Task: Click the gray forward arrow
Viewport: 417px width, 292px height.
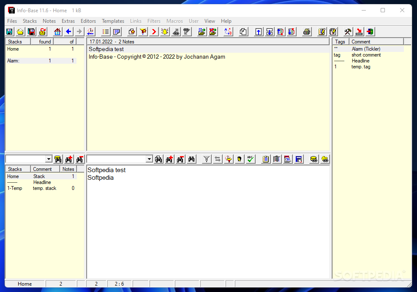Action: [x=79, y=32]
